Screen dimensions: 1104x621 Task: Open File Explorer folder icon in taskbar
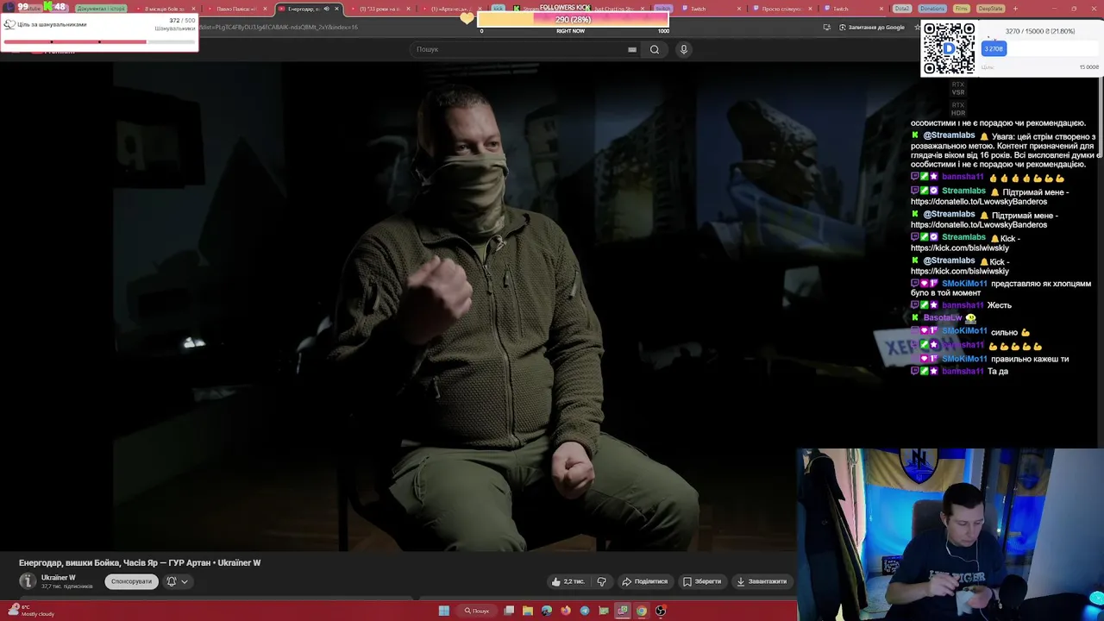(528, 611)
